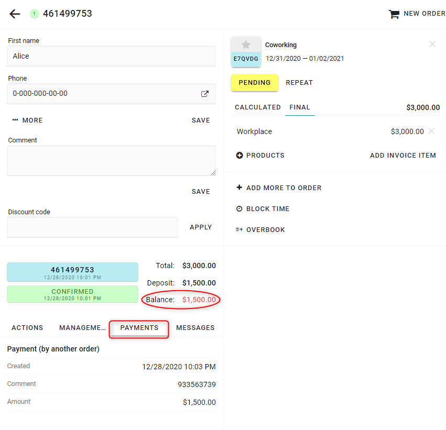Remove the Workplace $3,000.00 invoice line

coord(431,131)
